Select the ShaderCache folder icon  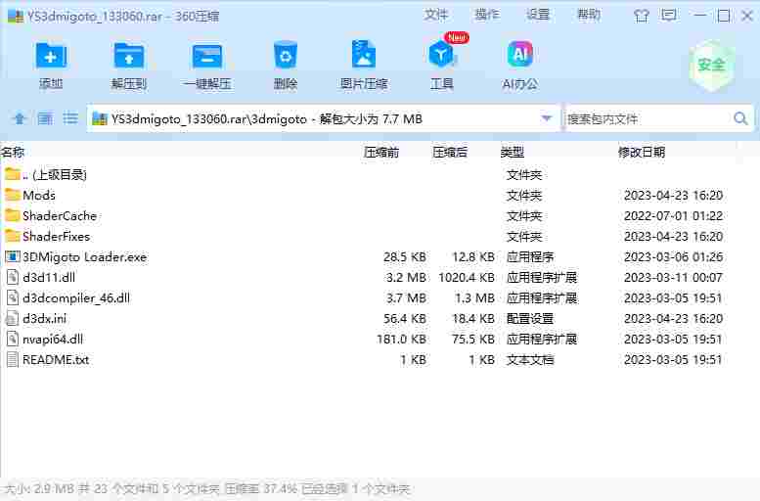point(13,215)
